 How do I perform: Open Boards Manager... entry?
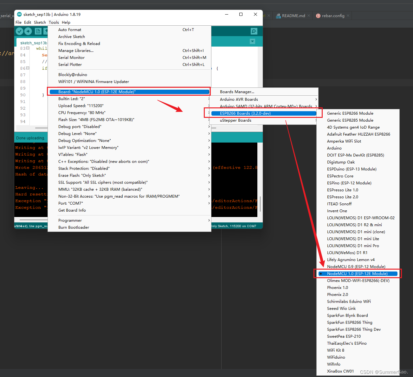coord(264,92)
